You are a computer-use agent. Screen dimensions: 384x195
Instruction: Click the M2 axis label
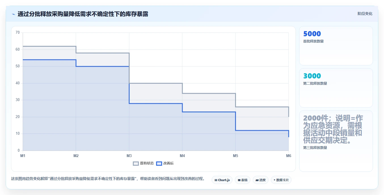[x=76, y=156]
